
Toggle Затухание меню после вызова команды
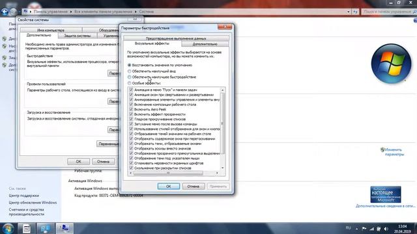click(x=131, y=124)
